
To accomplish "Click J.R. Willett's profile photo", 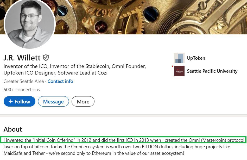I will click(x=30, y=24).
